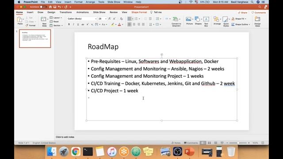Fit slide to window icon
The height and width of the screenshot is (159, 283).
point(263,143)
